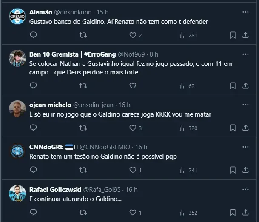This screenshot has height=222, width=259.
Task: Share Rafael Goliczwski's tweet
Action: click(245, 212)
